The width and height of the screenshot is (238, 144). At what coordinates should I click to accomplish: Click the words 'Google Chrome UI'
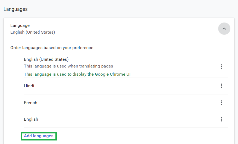113,74
